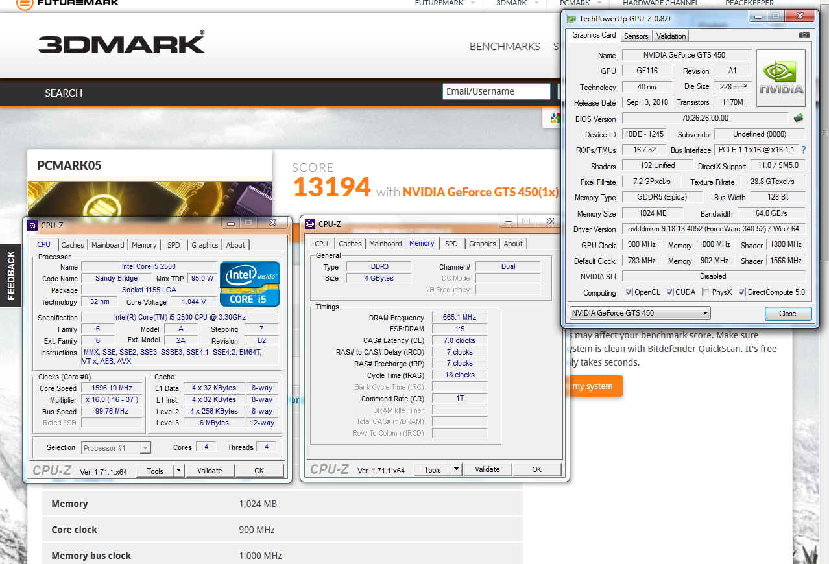Open the FEEDBACK side tab
The image size is (829, 564).
10,275
